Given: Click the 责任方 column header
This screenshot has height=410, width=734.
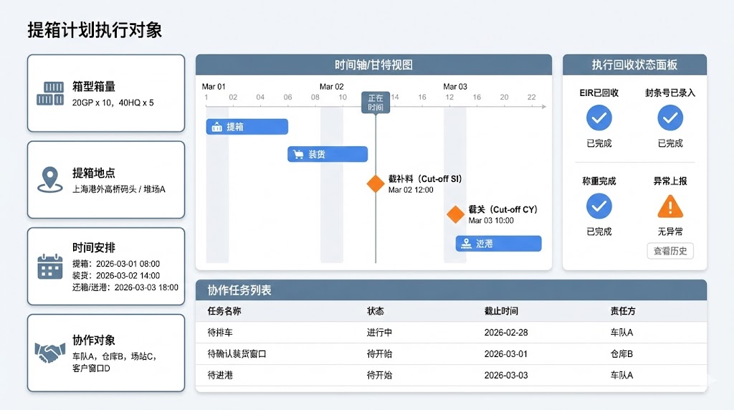Looking at the screenshot, I should (623, 311).
